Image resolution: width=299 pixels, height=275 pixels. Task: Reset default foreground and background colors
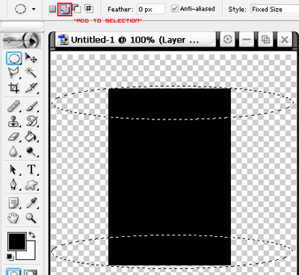[x=10, y=256]
